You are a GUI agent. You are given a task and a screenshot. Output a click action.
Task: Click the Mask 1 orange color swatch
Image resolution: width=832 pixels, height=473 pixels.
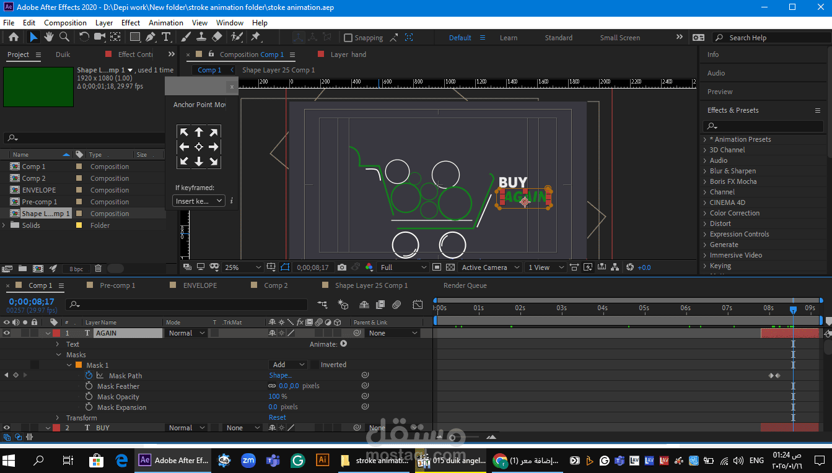click(79, 365)
